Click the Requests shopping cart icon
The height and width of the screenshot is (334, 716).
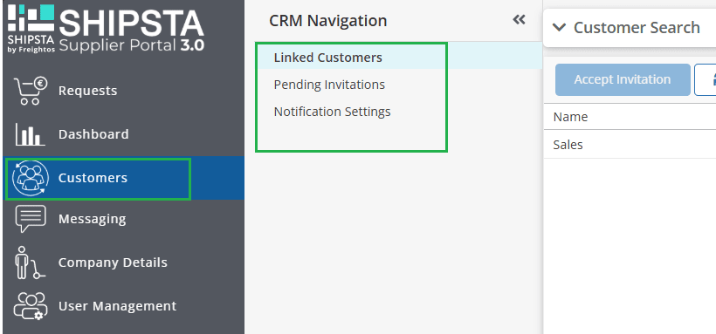[31, 91]
